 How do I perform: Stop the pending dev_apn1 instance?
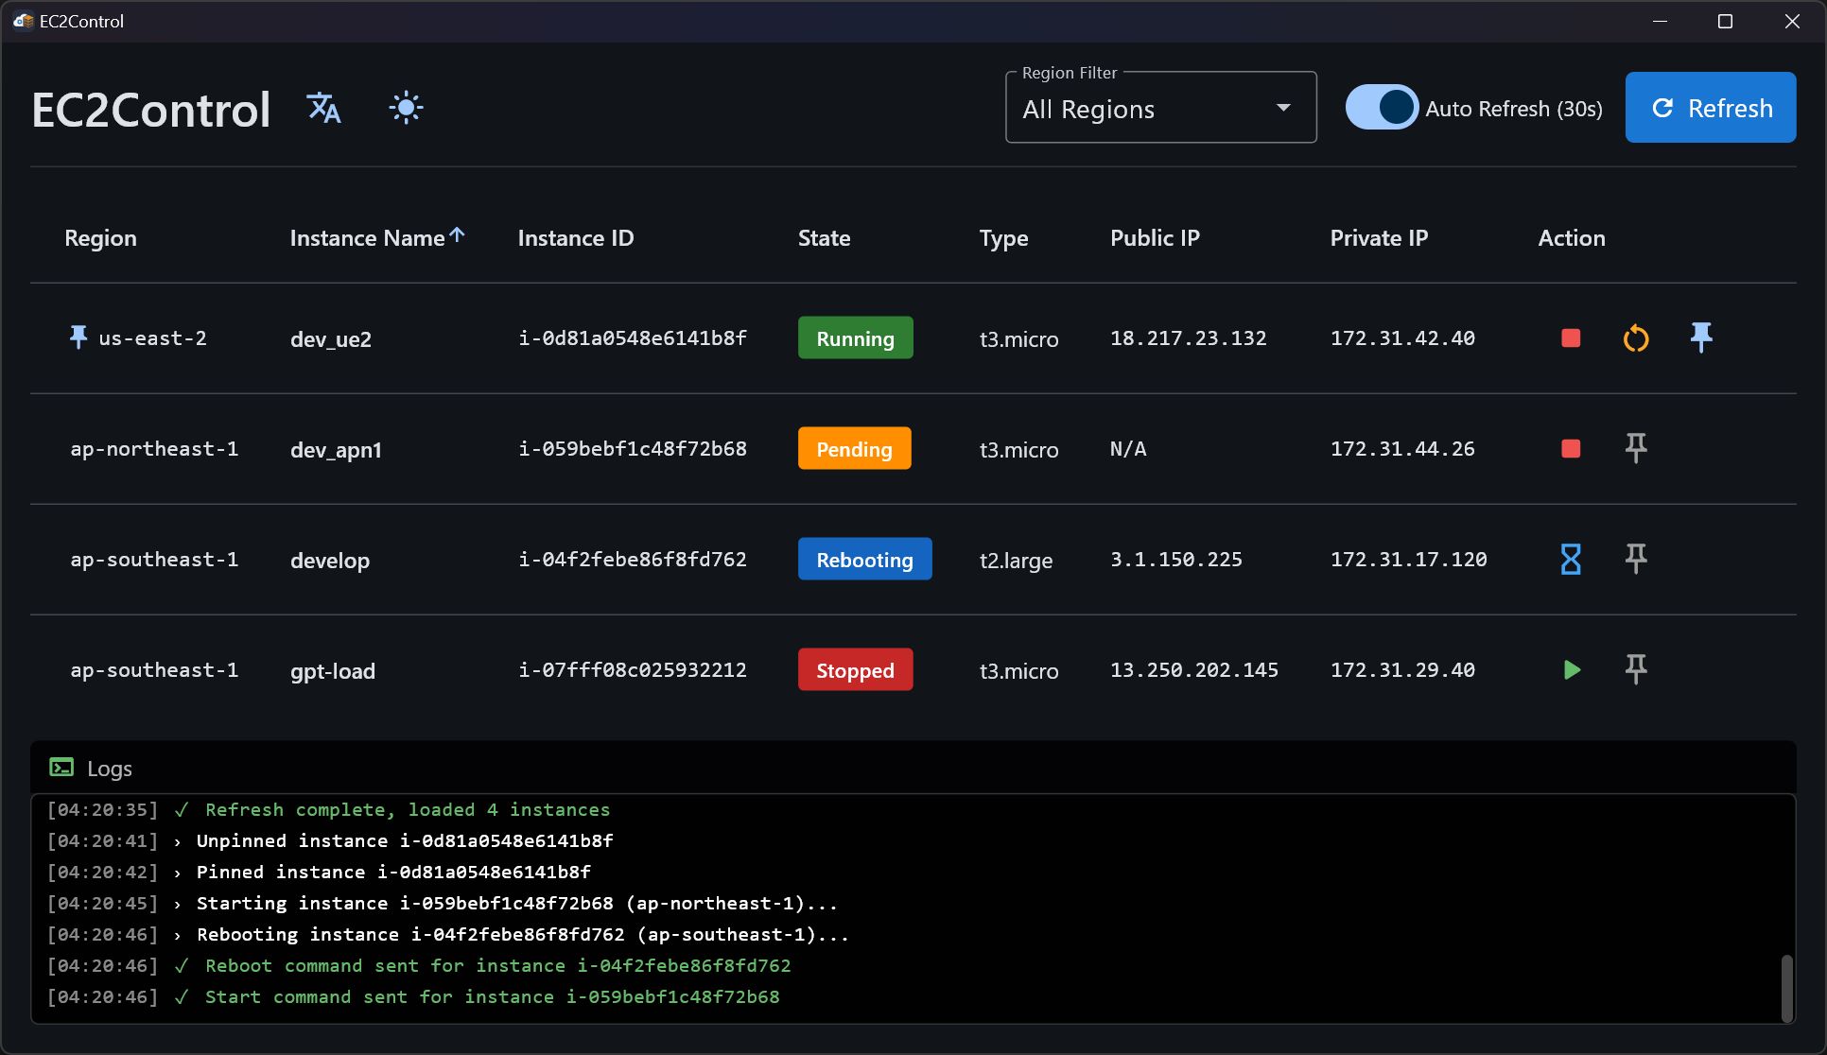tap(1571, 449)
